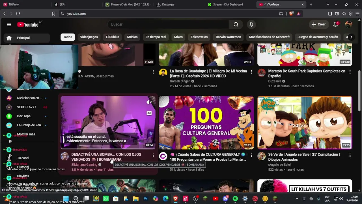Open a new browser tab with plus
The width and height of the screenshot is (362, 204).
point(311,5)
